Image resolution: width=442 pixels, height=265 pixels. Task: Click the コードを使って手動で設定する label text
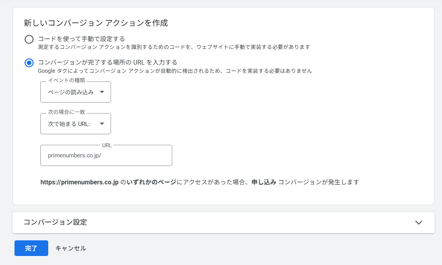tap(81, 39)
